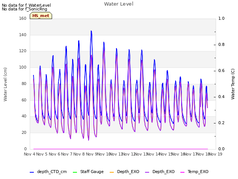Click the Water Level chart title

[x=119, y=4]
